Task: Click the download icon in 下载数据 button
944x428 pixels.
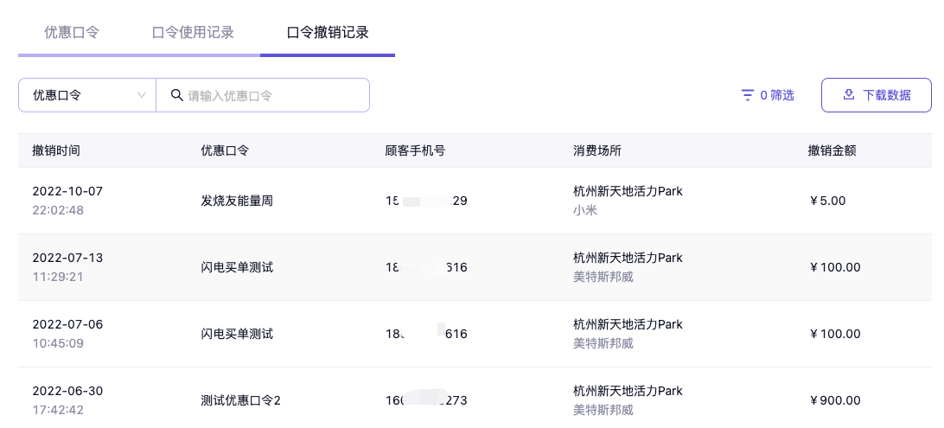Action: (x=849, y=95)
